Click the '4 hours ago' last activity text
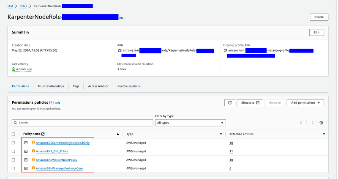The image size is (338, 179). pyautogui.click(x=24, y=69)
